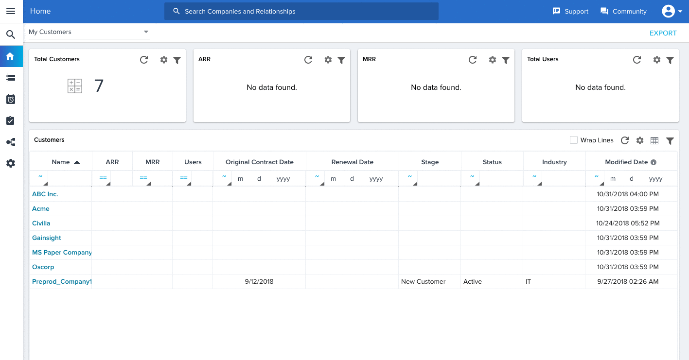Sort by the Name column header
The width and height of the screenshot is (689, 360).
click(x=61, y=162)
